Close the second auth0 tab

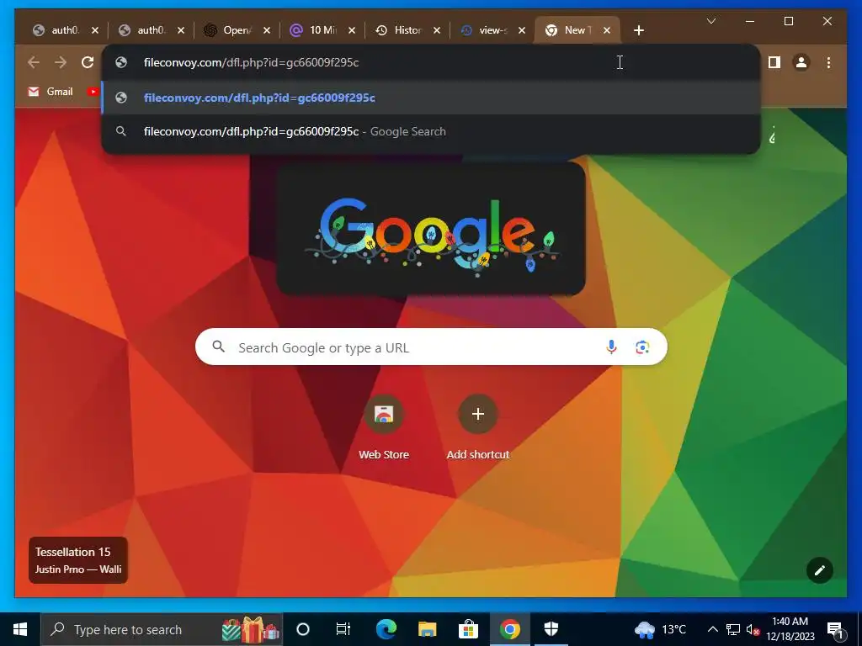pos(181,31)
